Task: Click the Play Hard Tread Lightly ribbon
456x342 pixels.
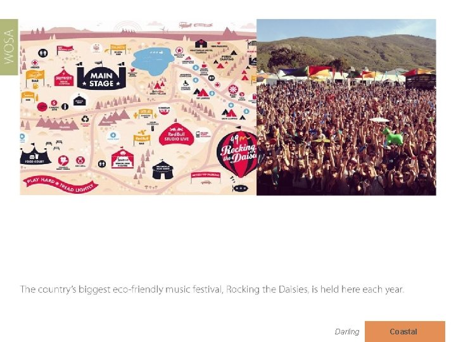Action: (61, 185)
